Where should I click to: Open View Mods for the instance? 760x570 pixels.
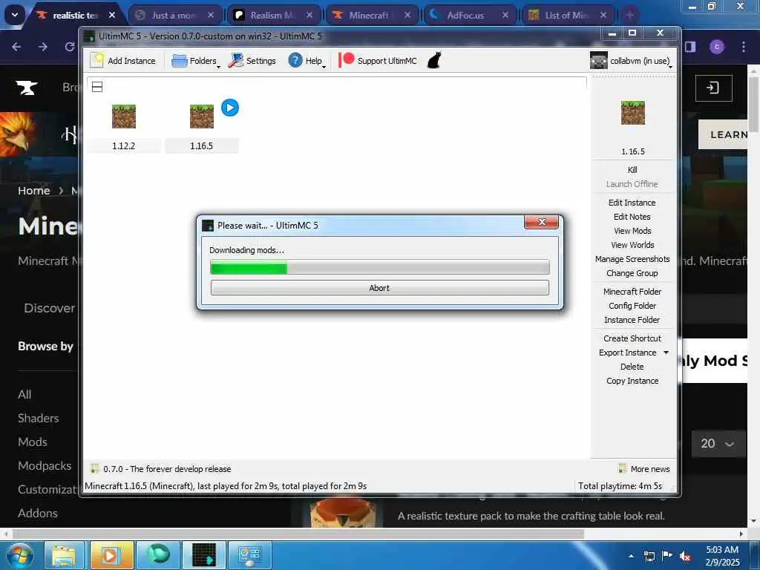[632, 231]
